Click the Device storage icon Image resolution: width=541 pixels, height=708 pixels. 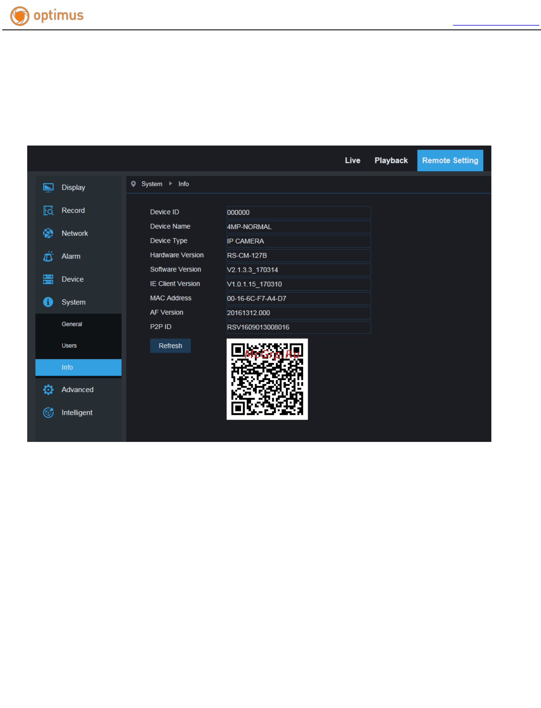click(48, 279)
